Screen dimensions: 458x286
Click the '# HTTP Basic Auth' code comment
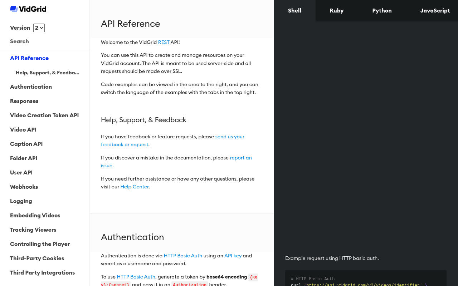click(x=313, y=279)
